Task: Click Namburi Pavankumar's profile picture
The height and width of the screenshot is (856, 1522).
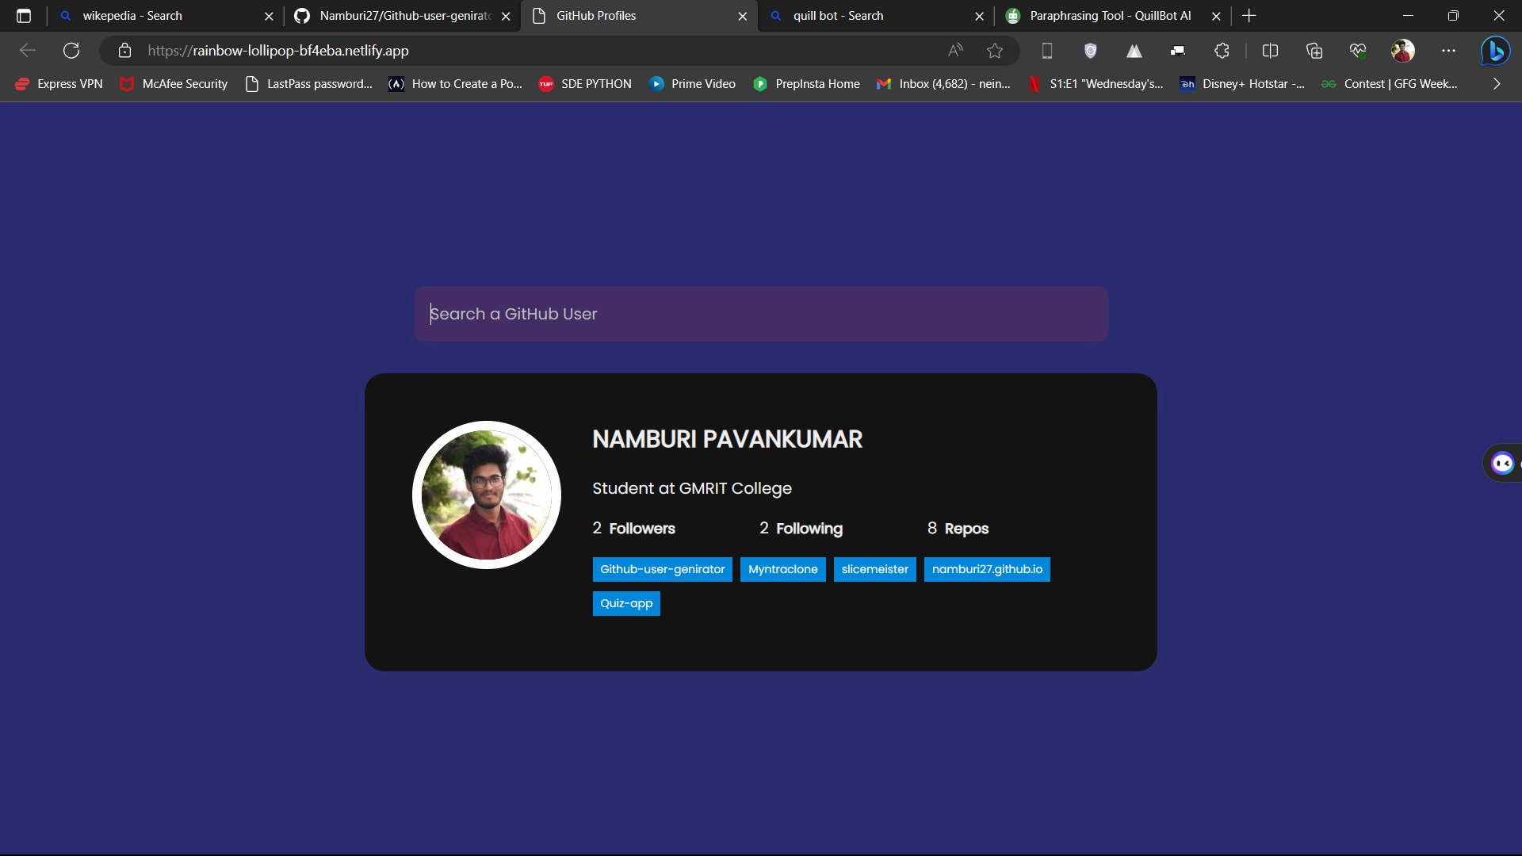Action: (486, 495)
